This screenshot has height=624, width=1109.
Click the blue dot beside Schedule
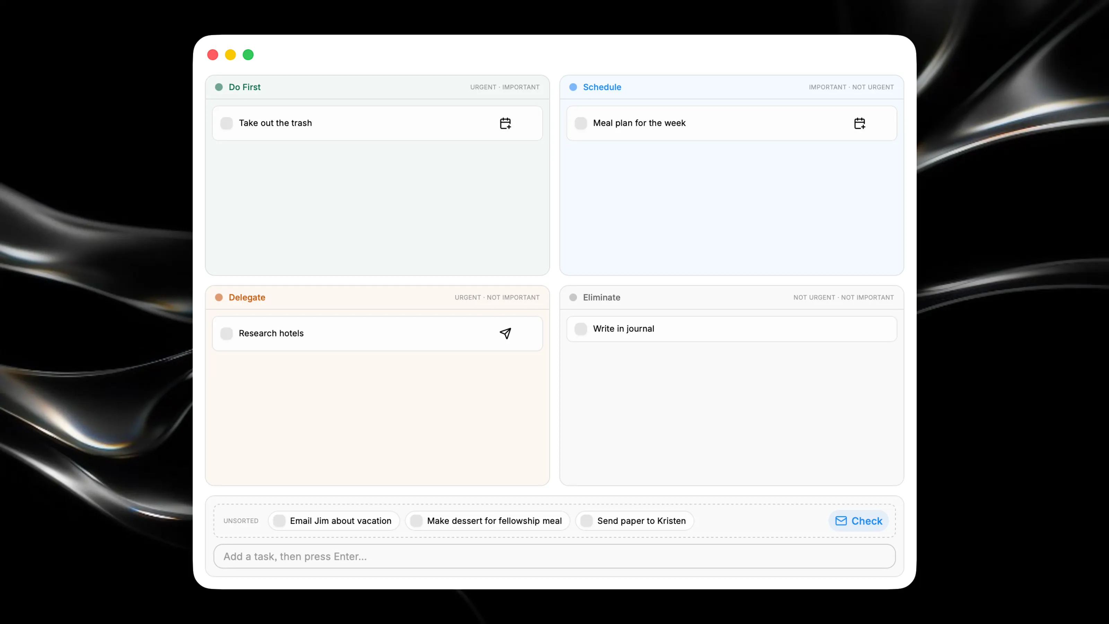click(573, 87)
